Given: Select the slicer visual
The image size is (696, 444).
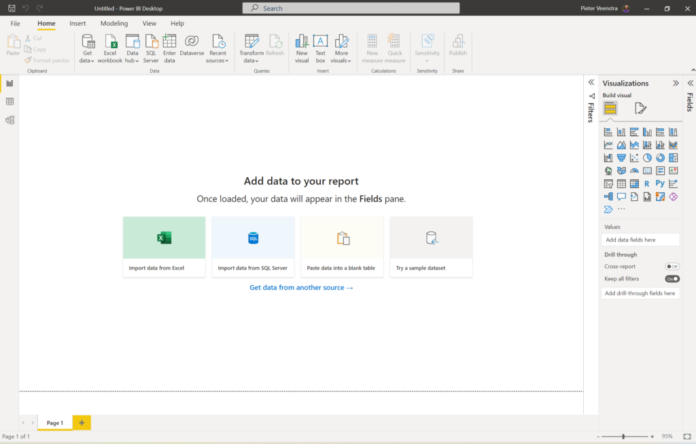Looking at the screenshot, I should [608, 183].
